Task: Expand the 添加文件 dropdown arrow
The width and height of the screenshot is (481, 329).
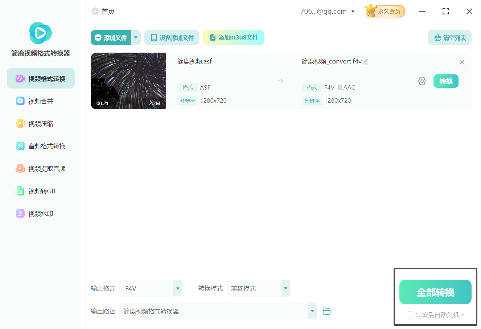Action: [136, 37]
